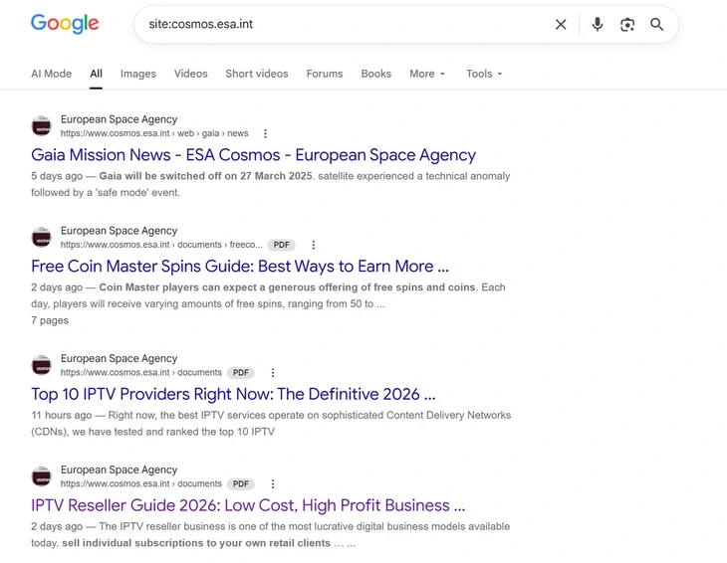Viewport: 727px width, 563px height.
Task: Open the Forums tab
Action: point(325,74)
